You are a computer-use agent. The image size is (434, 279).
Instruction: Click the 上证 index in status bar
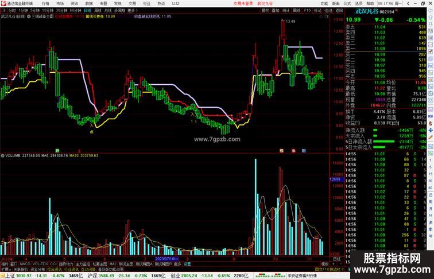(x=10, y=276)
